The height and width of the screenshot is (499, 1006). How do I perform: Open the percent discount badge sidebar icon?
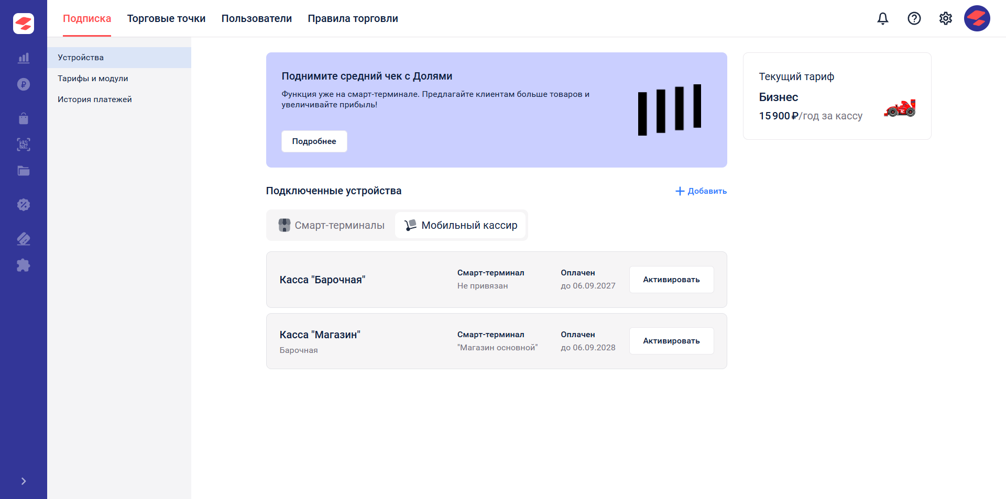point(24,205)
